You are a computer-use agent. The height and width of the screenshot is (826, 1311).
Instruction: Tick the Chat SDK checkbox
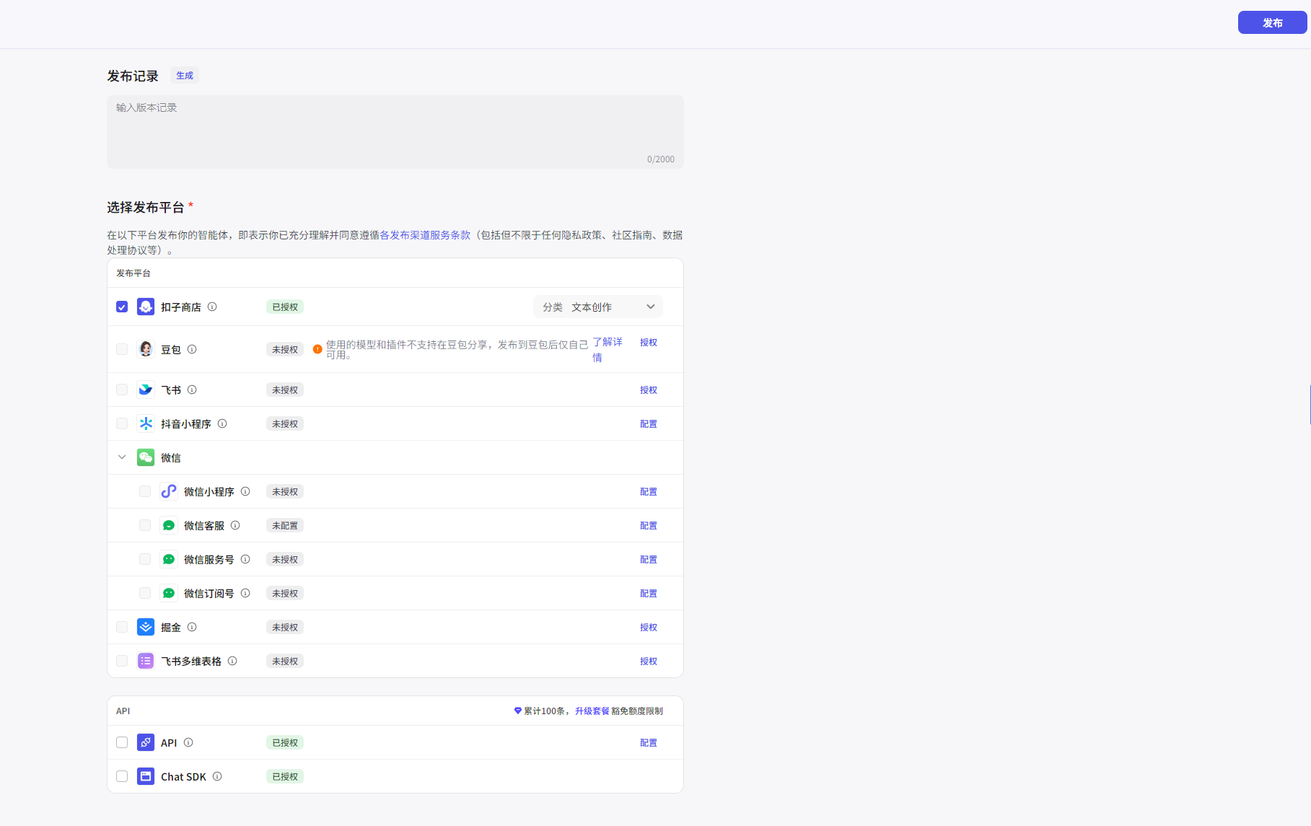point(122,776)
